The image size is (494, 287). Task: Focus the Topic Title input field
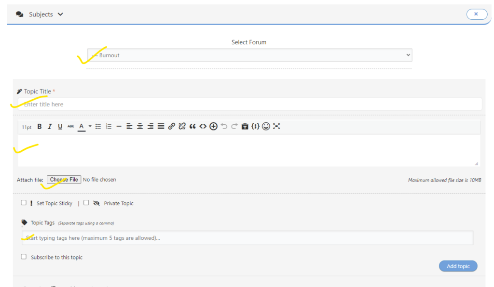249,104
